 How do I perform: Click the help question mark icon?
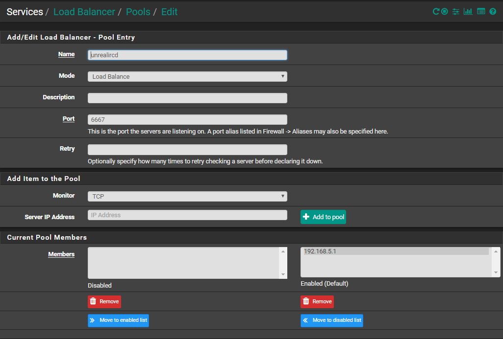[493, 12]
